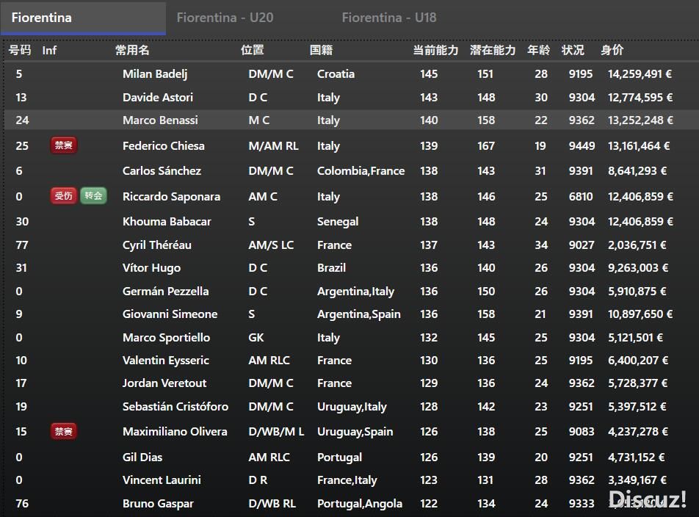Screen dimensions: 699x517
Task: Sort by the 国籍 column header
Action: pyautogui.click(x=321, y=50)
